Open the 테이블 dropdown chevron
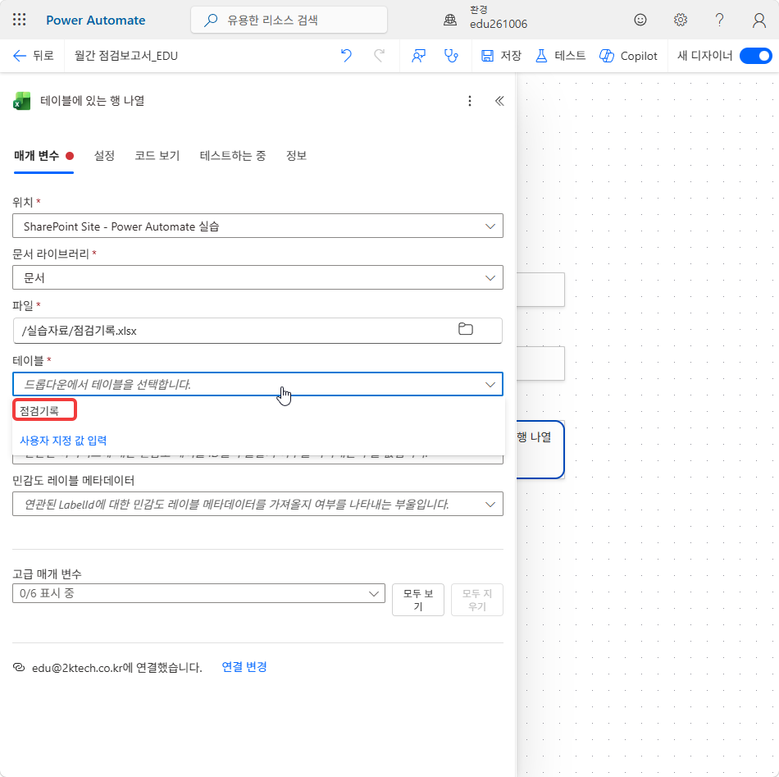Viewport: 779px width, 777px height. point(490,384)
